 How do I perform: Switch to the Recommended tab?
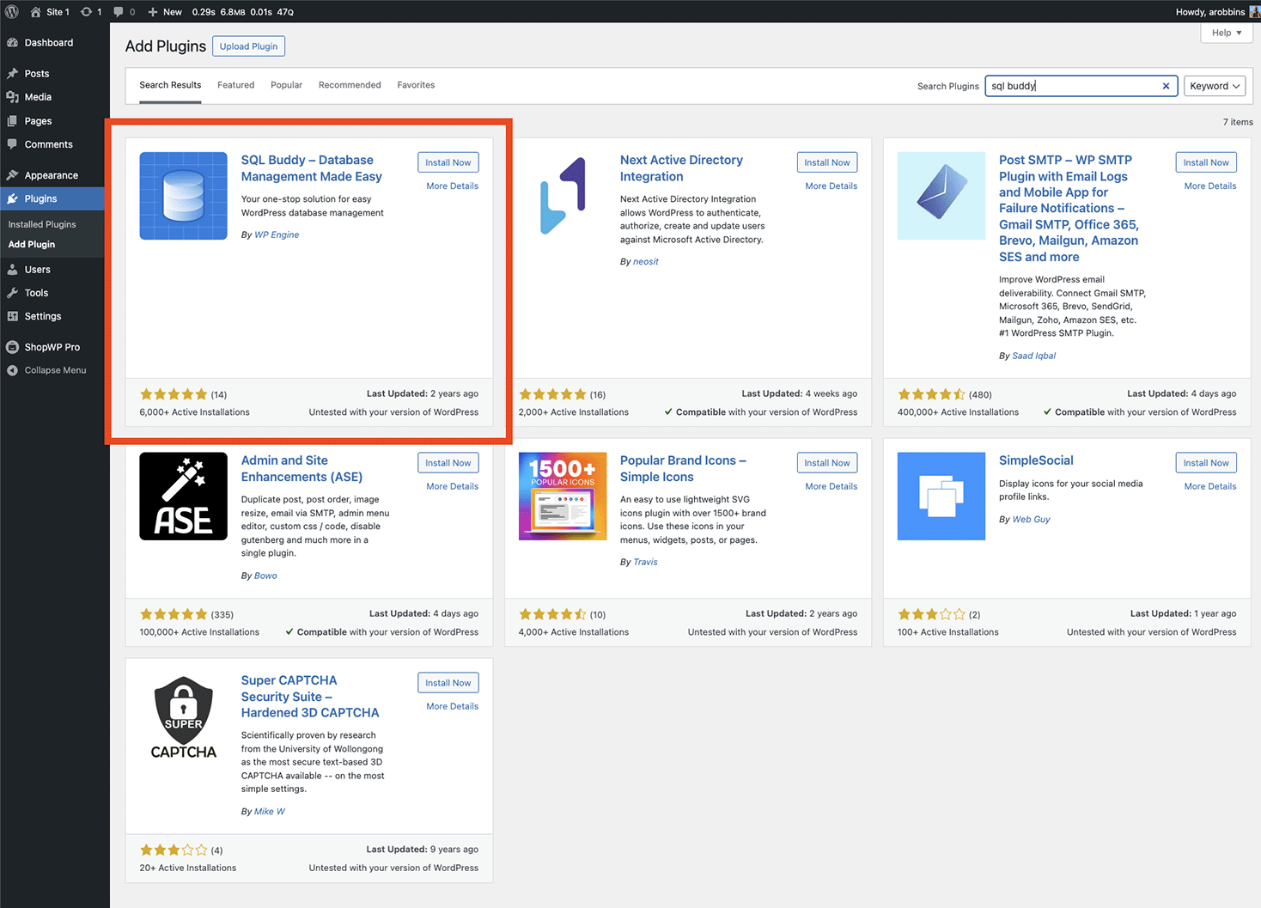(350, 85)
